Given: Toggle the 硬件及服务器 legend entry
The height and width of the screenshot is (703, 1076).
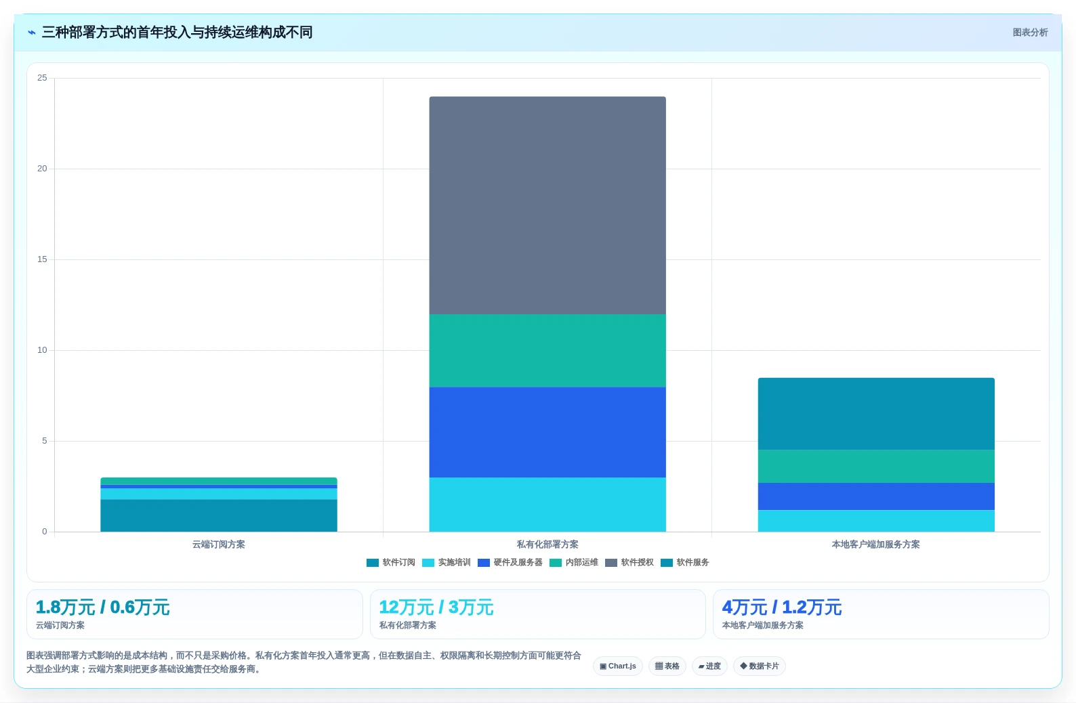Looking at the screenshot, I should 510,563.
